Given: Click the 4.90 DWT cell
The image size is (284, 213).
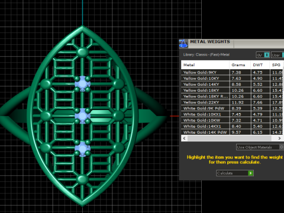Looking at the screenshot, I should pyautogui.click(x=260, y=78).
